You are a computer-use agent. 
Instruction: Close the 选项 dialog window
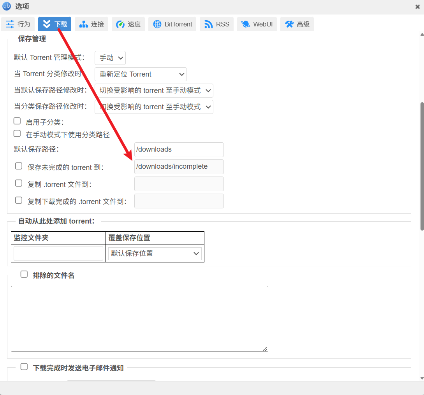click(x=417, y=7)
